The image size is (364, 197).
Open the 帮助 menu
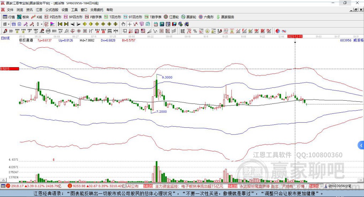109,10
